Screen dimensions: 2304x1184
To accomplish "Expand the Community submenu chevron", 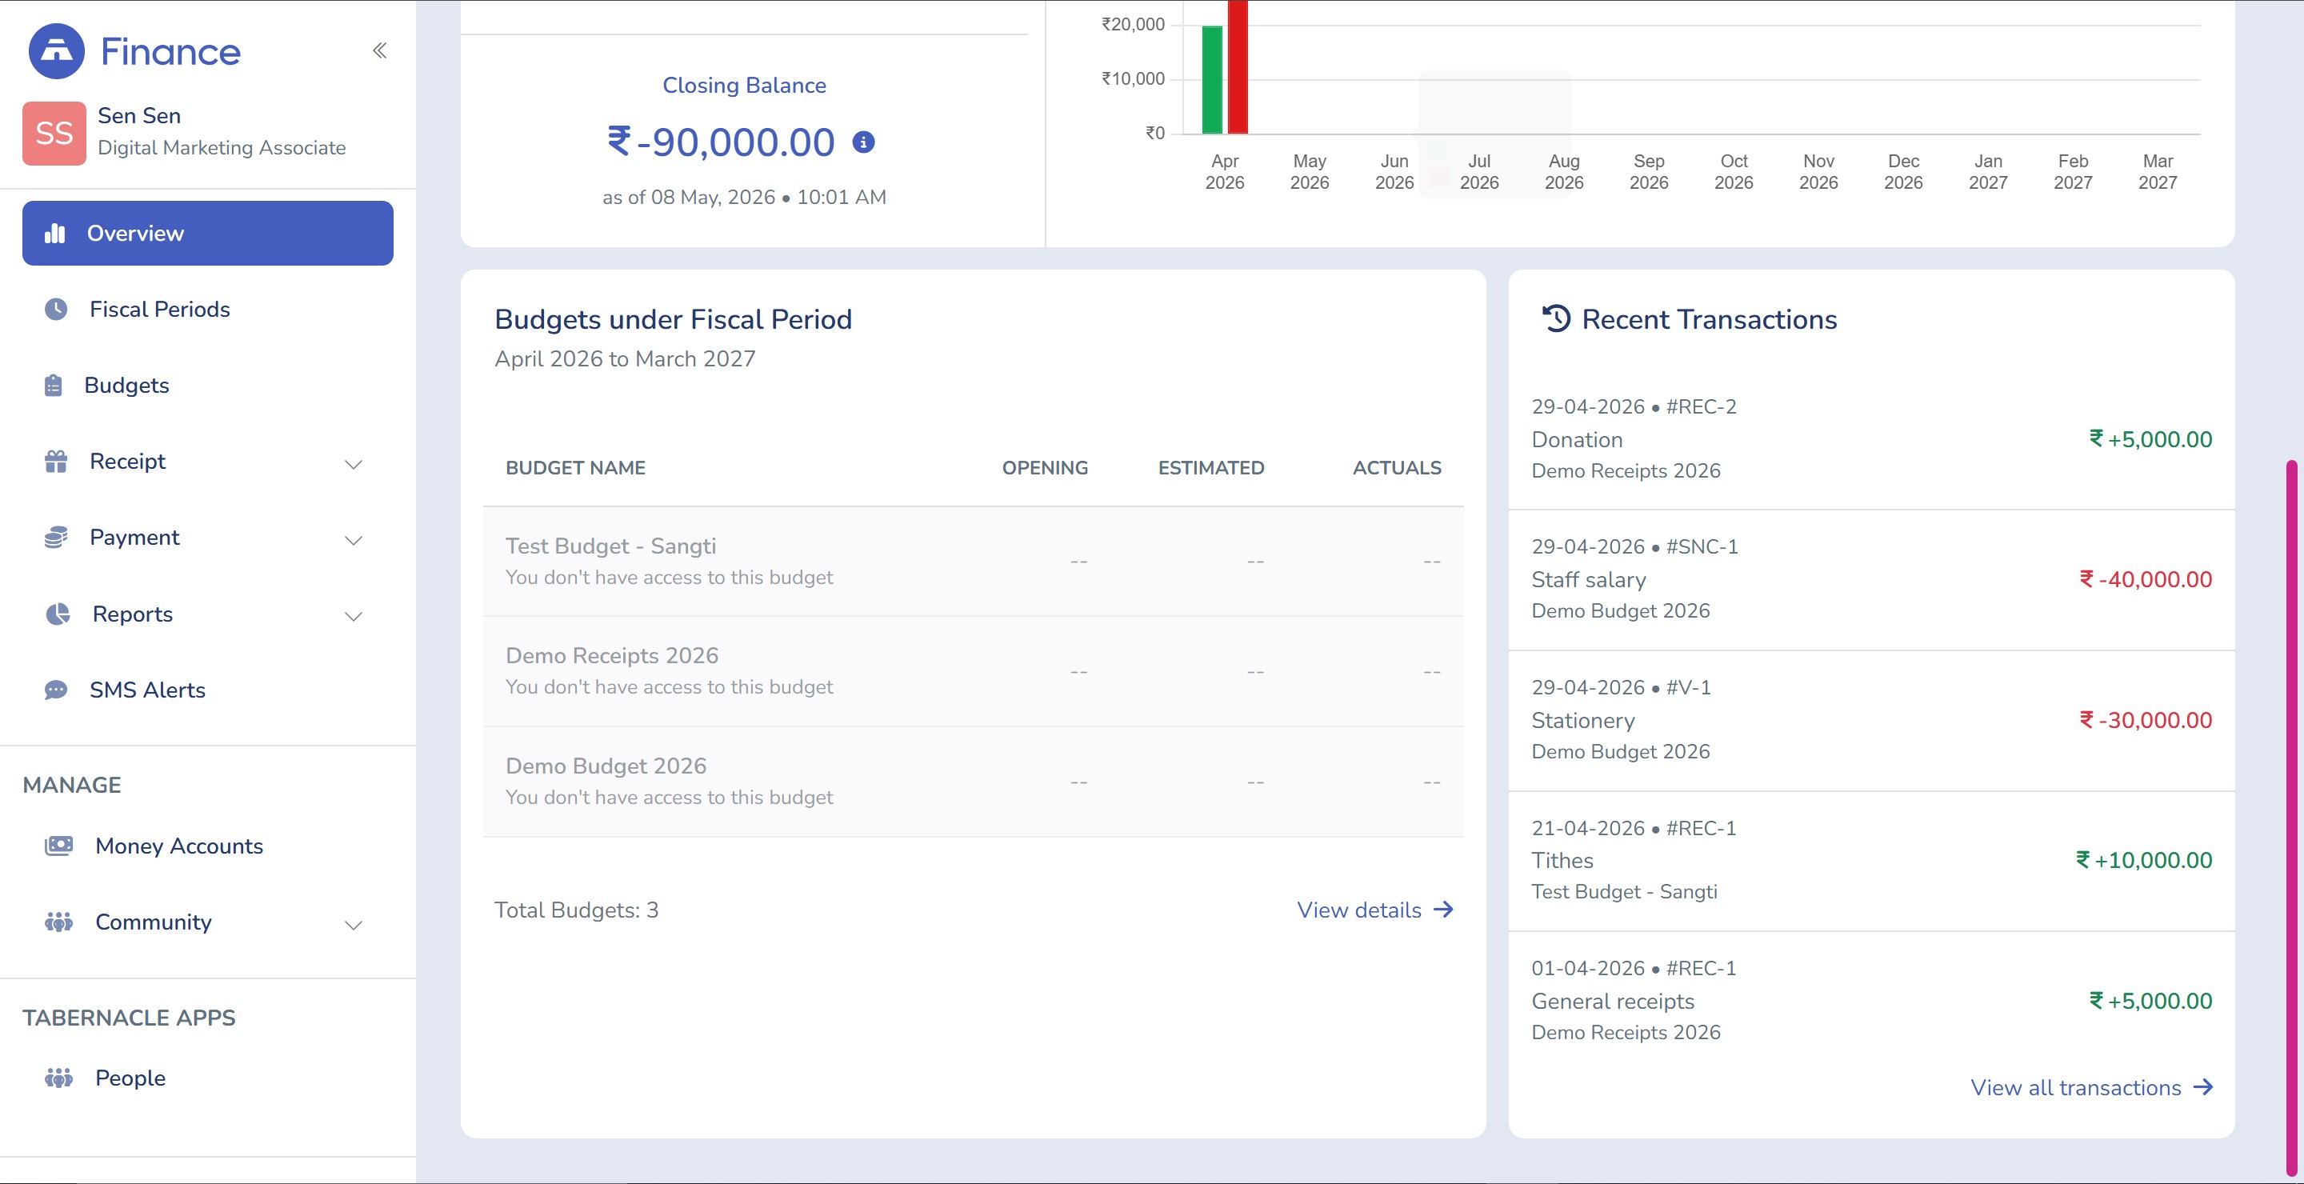I will pyautogui.click(x=354, y=925).
